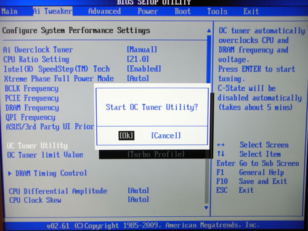Viewport: 308px width, 231px height.
Task: Select the CPU Clock Skew label
Action: (35, 200)
